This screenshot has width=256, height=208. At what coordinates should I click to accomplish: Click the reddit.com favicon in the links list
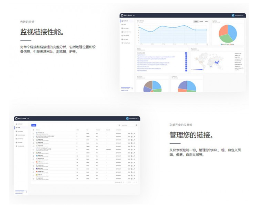[37, 161]
